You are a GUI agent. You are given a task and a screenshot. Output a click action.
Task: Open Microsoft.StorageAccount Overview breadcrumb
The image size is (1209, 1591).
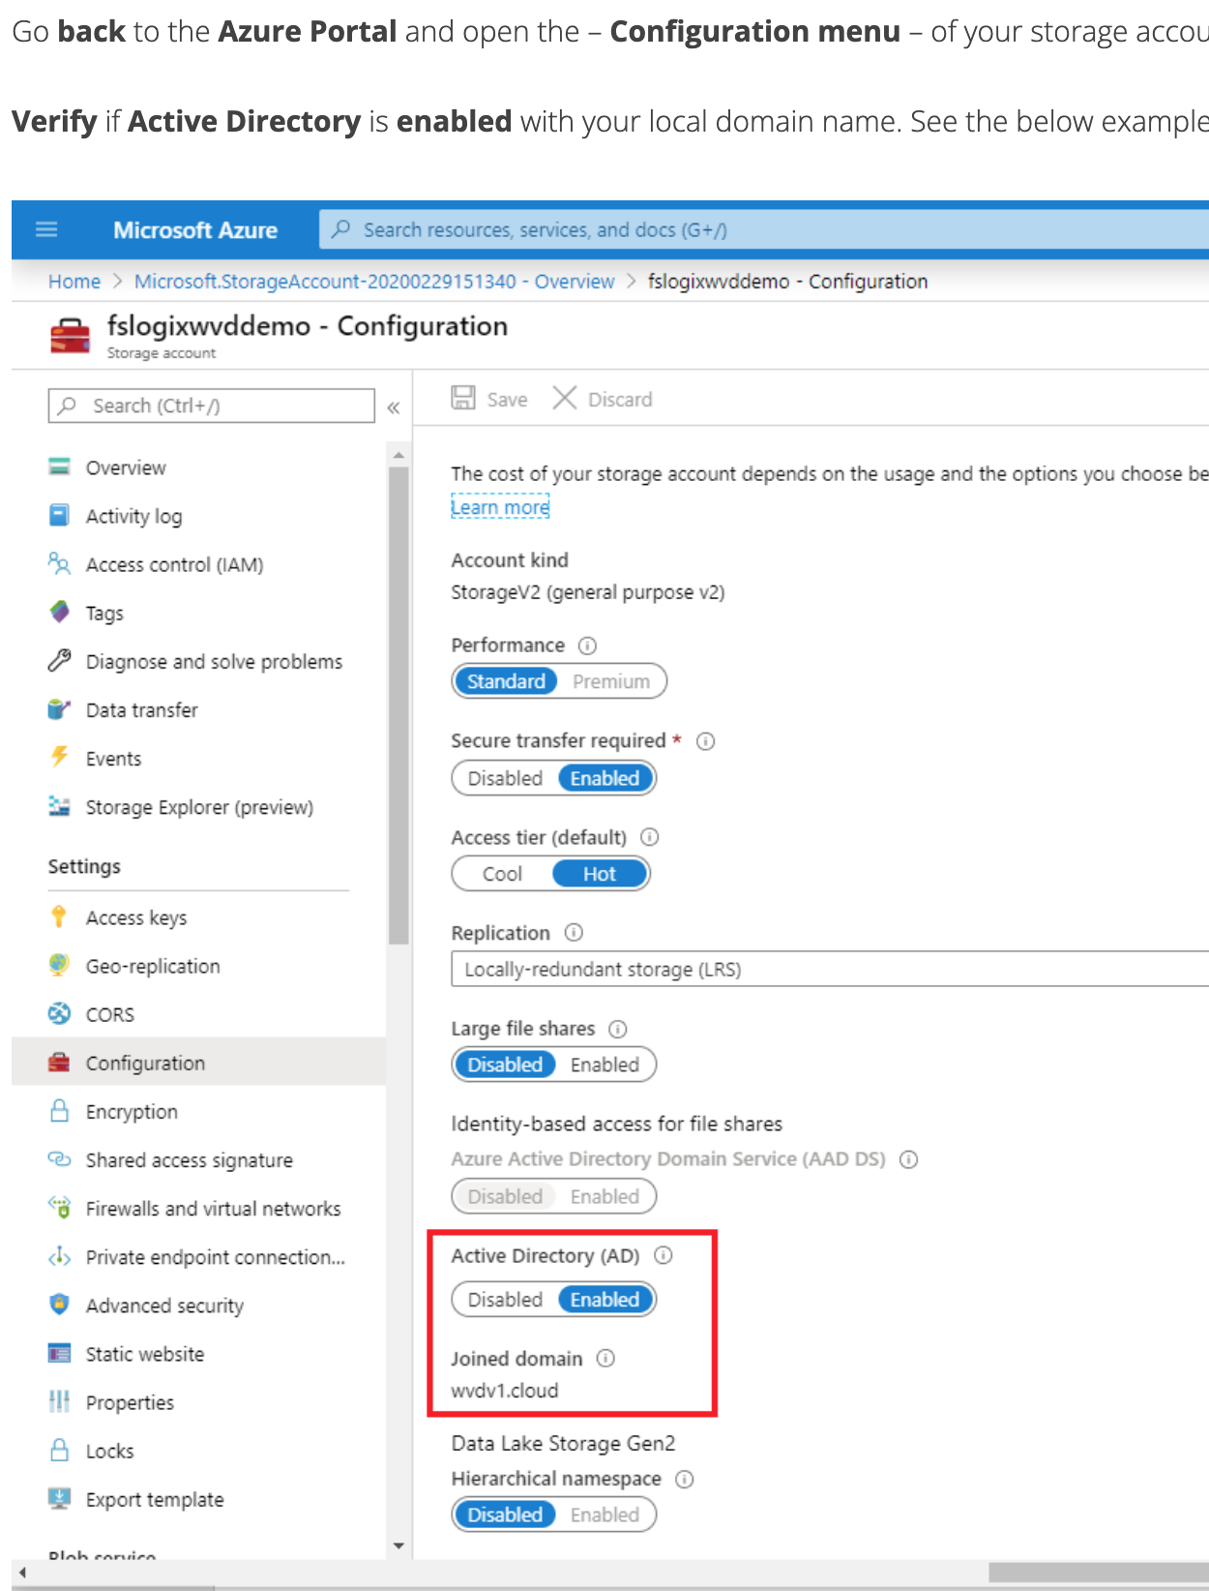click(x=374, y=281)
